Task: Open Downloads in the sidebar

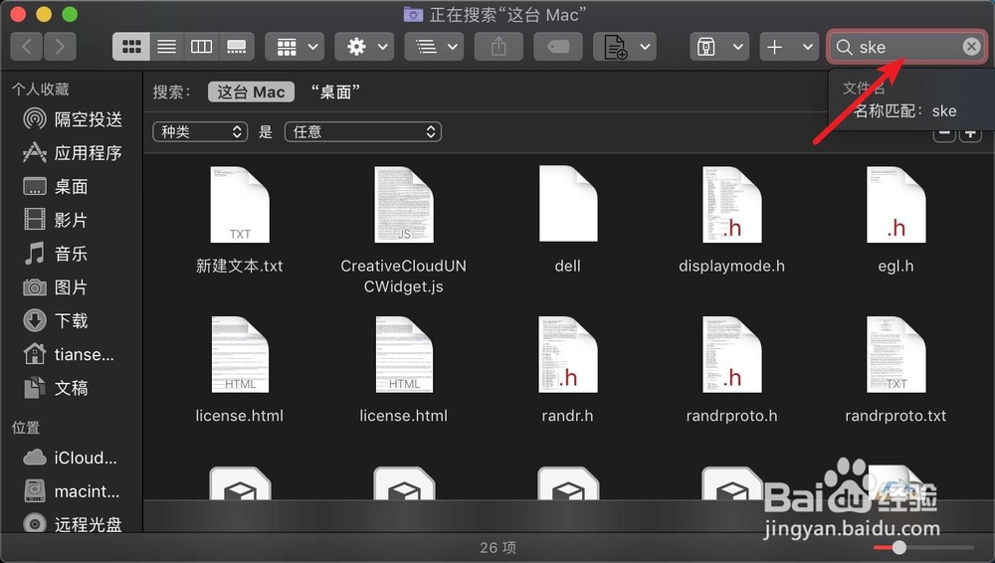Action: 56,320
